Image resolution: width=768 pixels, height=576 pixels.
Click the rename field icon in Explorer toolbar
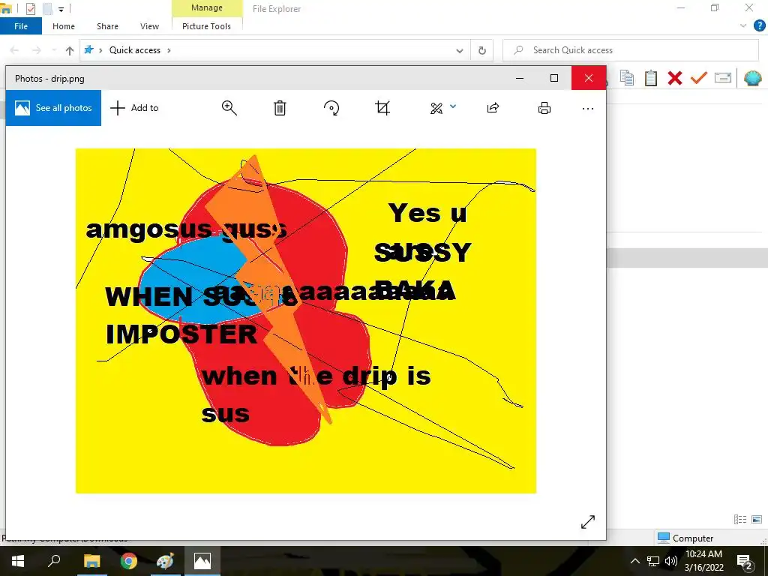click(x=723, y=77)
